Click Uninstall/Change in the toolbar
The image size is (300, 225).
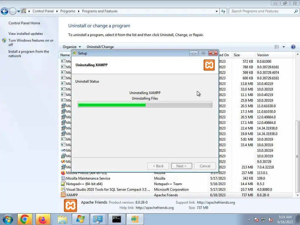100,47
